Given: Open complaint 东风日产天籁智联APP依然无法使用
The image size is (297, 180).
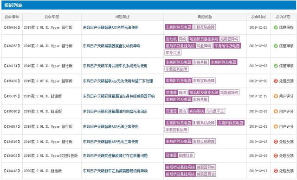Looking at the screenshot, I should [110, 27].
